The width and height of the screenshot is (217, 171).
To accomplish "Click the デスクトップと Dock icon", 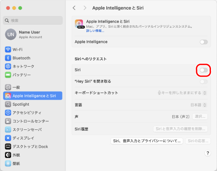I will [x=8, y=146].
